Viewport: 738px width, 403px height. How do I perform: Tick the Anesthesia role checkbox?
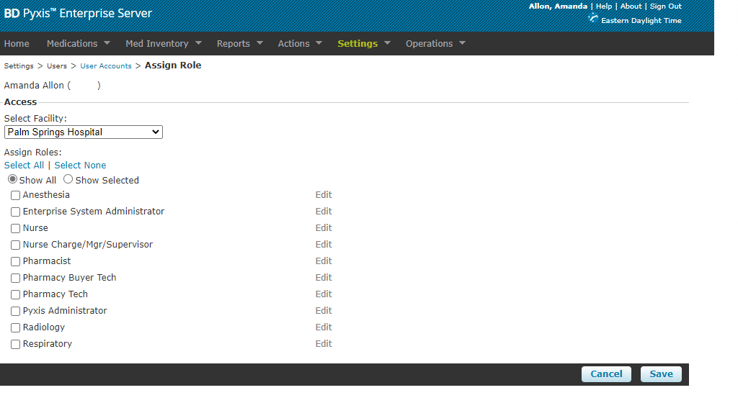click(15, 196)
